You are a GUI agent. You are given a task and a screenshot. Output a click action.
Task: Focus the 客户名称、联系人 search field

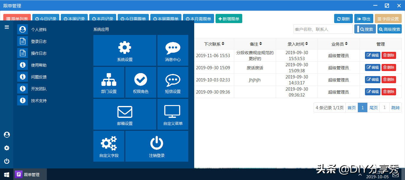(x=323, y=29)
